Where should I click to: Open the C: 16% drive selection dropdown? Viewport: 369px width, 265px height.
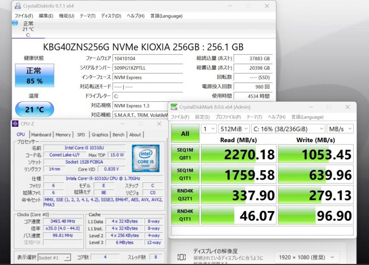pos(288,129)
